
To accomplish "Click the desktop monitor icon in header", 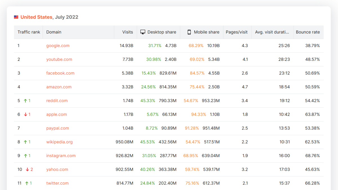I will click(143, 32).
